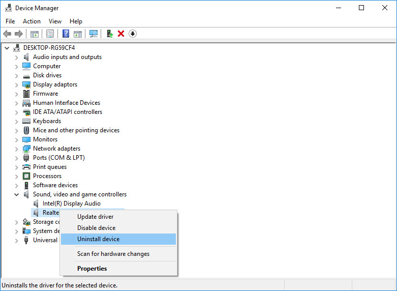Click the Software devices icon
397x291 pixels.
(x=26, y=185)
